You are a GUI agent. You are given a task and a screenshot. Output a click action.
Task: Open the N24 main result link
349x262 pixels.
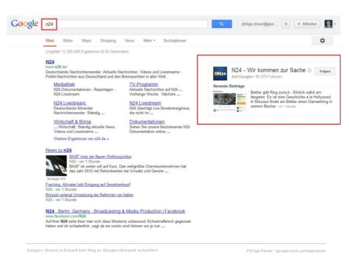click(x=50, y=62)
